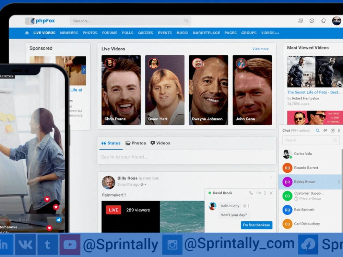The width and height of the screenshot is (343, 257).
Task: Open GROUPS menu item
Action: tap(249, 33)
